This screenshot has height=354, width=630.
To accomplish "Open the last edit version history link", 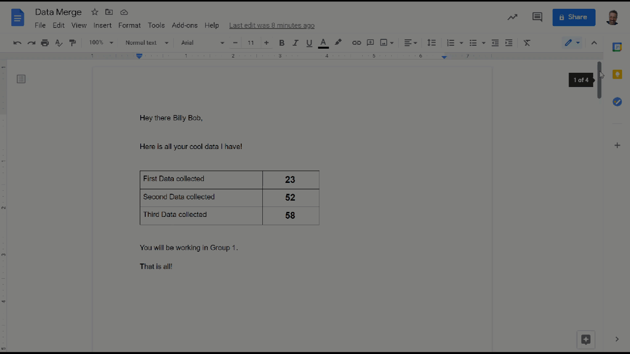I will pos(272,25).
